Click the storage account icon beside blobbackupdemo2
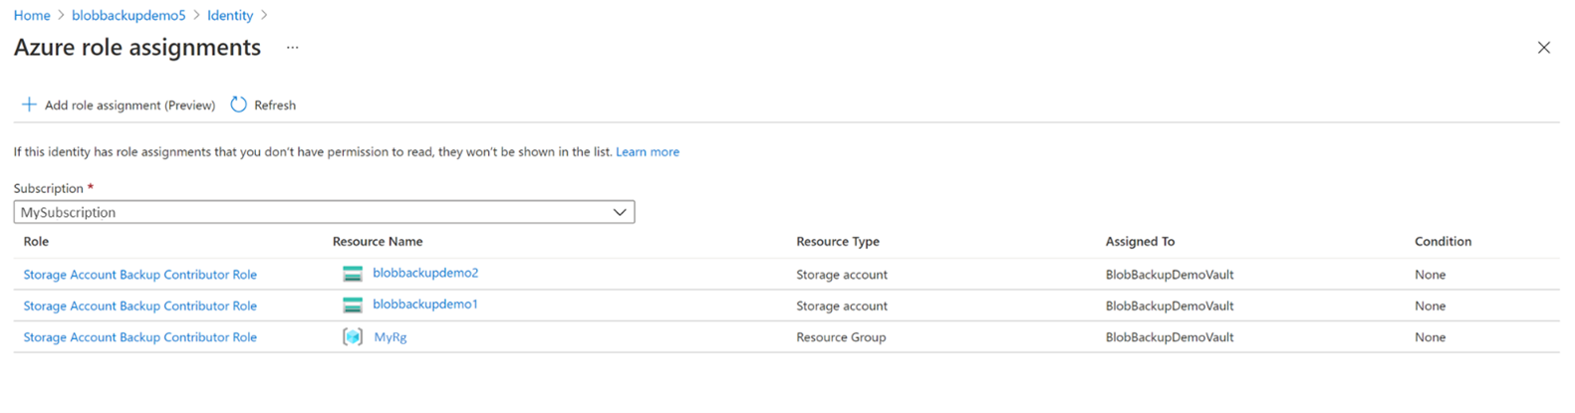The width and height of the screenshot is (1575, 413). coord(352,274)
